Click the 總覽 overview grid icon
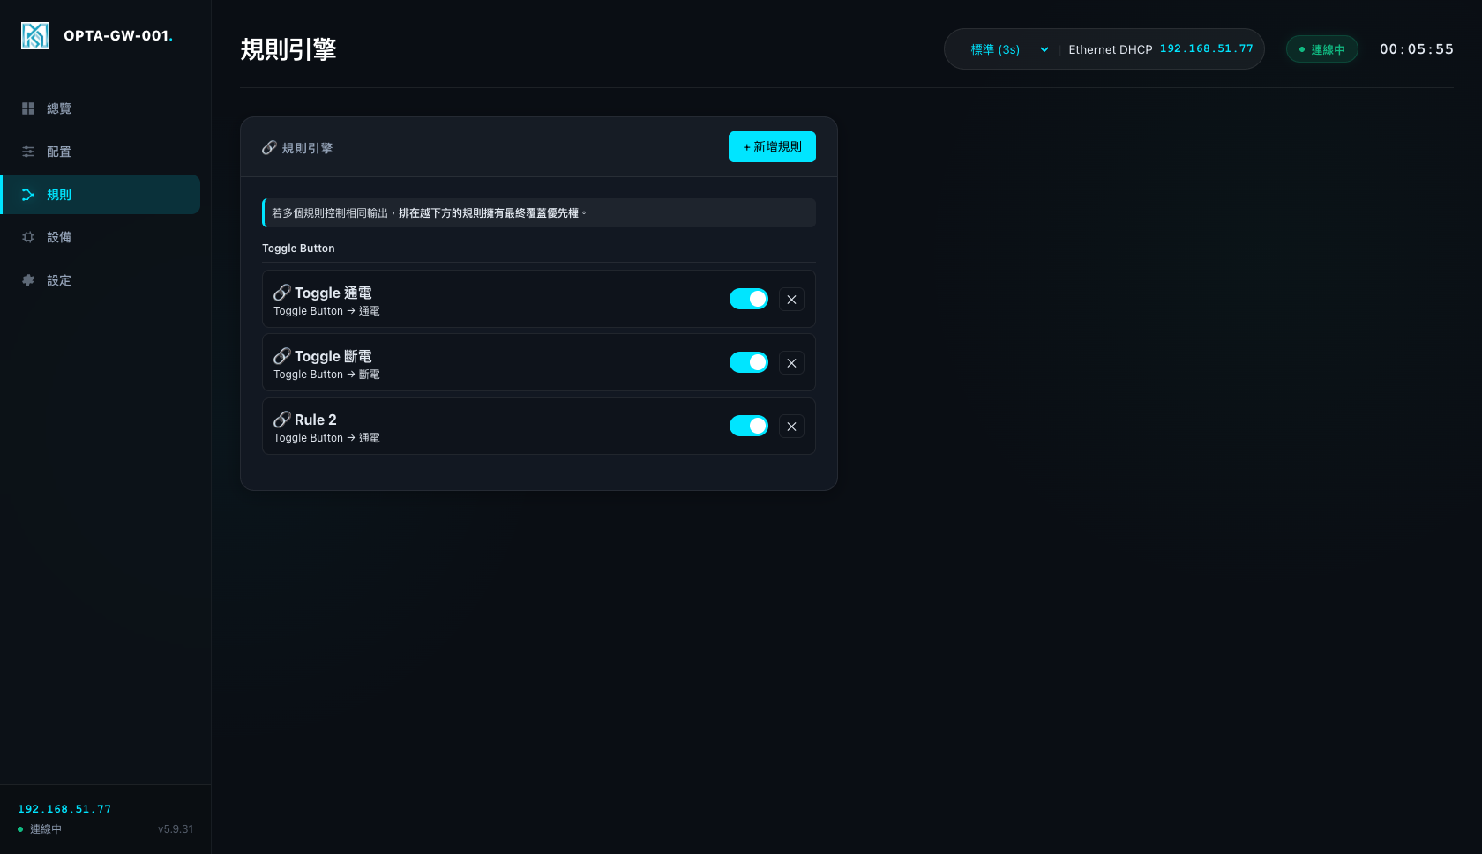 coord(28,108)
